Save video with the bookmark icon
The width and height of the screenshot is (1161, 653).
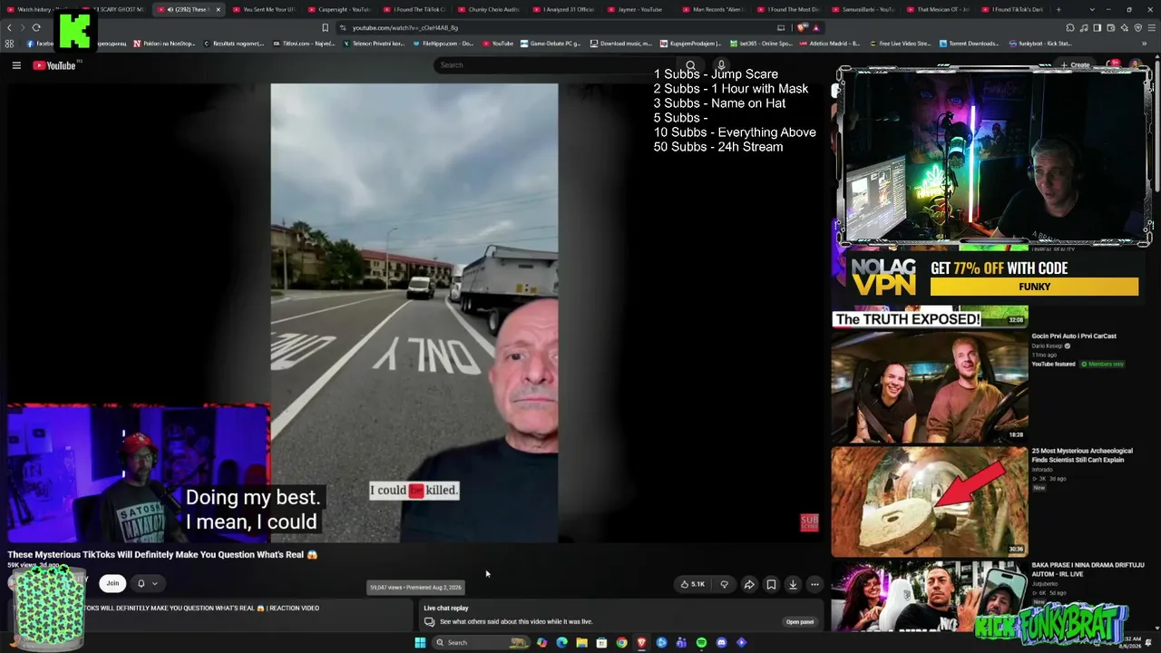click(771, 584)
